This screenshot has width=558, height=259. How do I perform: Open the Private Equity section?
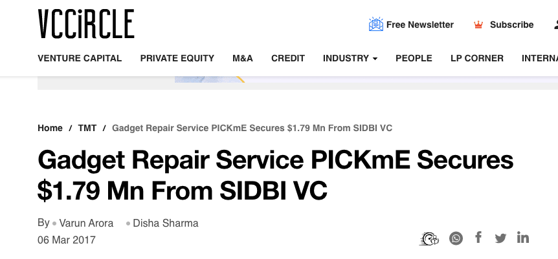[177, 58]
